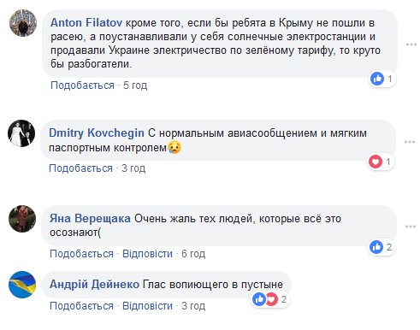420x330 pixels.
Task: Open the Anton Filatov profile name link
Action: tap(86, 22)
